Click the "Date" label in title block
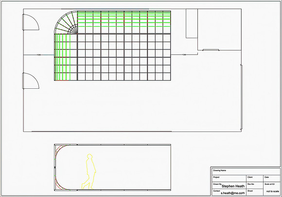282x197 pixels. (x=266, y=177)
